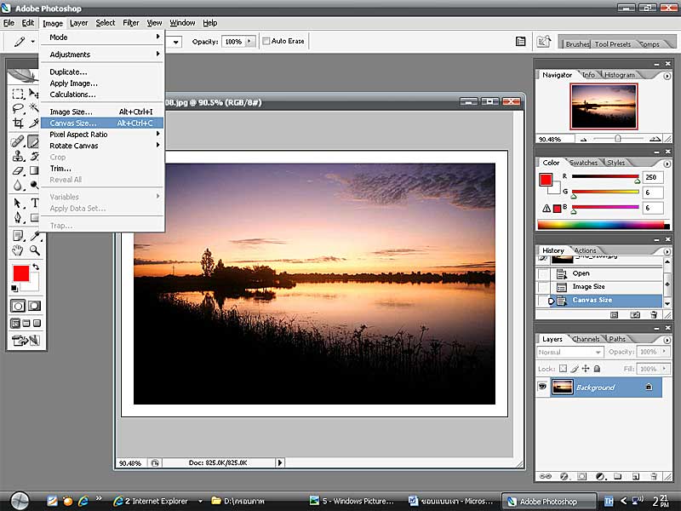
Task: Create a new layer
Action: pyautogui.click(x=635, y=477)
